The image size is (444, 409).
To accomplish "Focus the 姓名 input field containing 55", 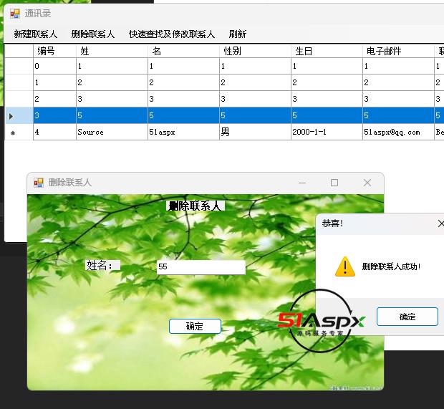I will (x=201, y=267).
